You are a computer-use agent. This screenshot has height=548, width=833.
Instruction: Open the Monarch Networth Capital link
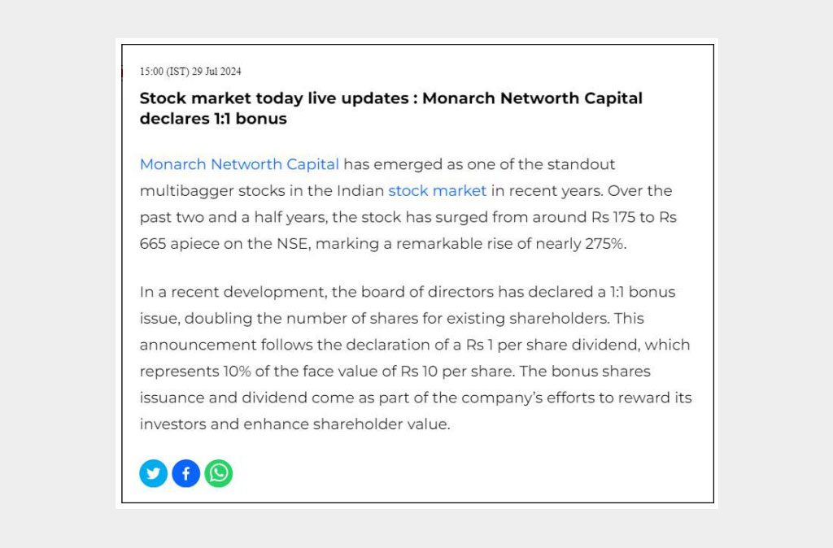(239, 164)
